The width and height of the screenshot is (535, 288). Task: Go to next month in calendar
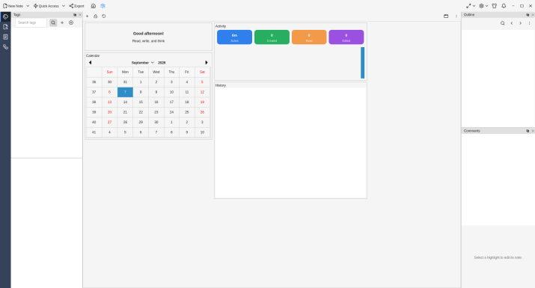click(207, 62)
